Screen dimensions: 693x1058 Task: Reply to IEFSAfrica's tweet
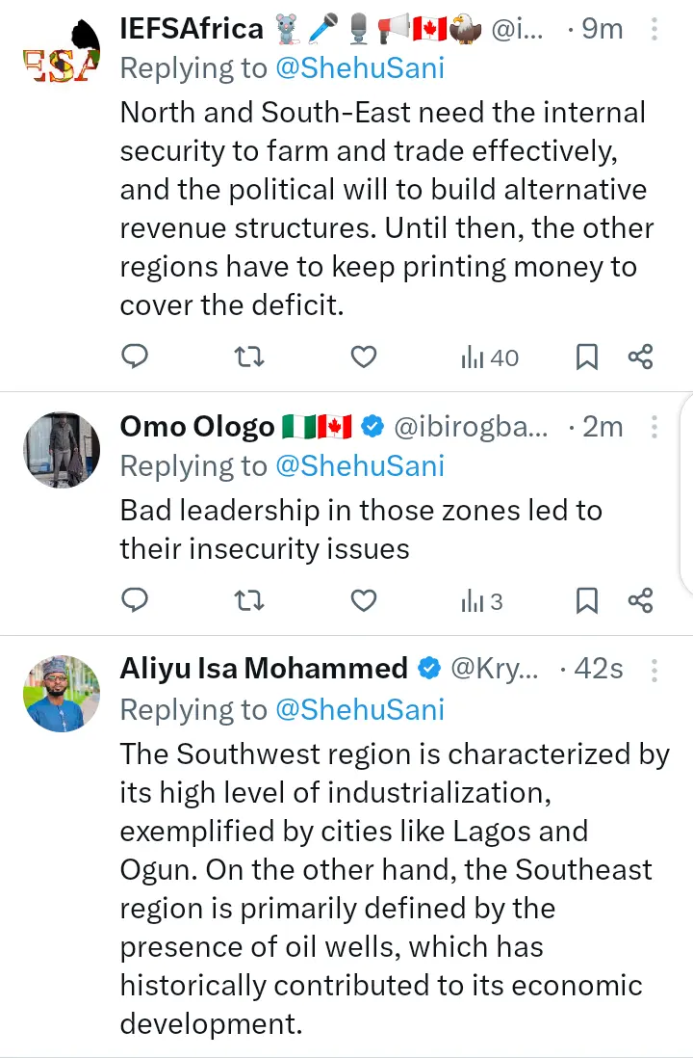point(136,357)
